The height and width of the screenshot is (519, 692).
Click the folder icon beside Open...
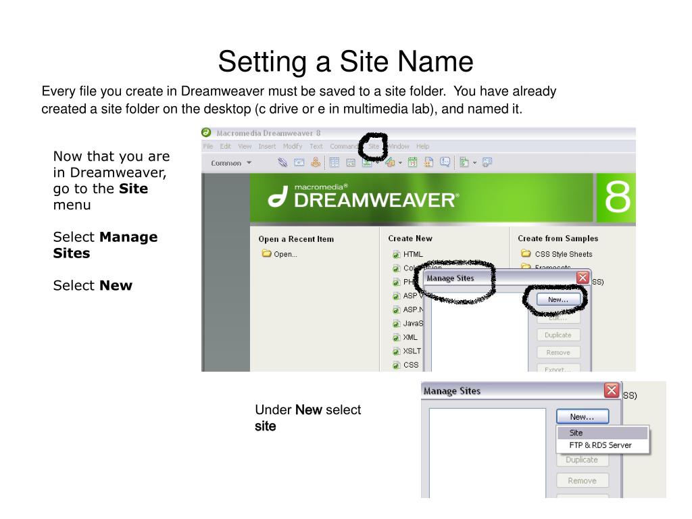coord(266,253)
